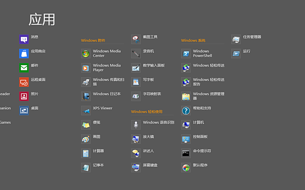Launch 讲述人 narrator
Screen dimensions: 305x190
pos(142,153)
